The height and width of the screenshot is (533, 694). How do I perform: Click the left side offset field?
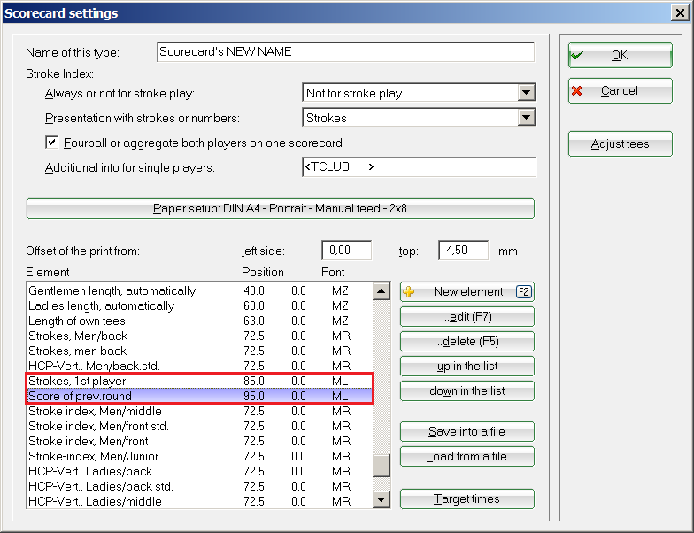346,251
